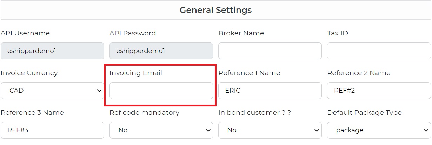Click the 'Broker Name' label text

[241, 33]
